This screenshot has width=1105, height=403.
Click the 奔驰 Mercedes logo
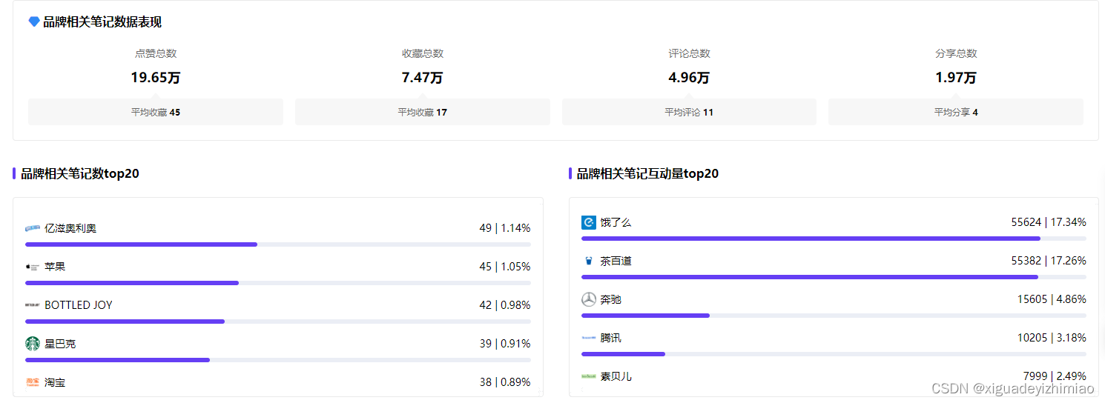(589, 299)
